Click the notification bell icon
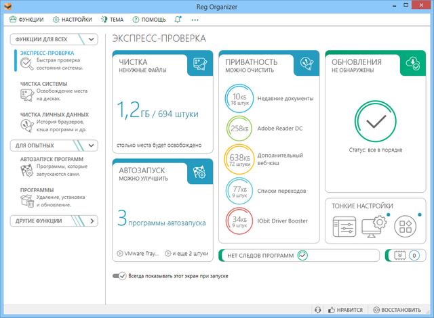The height and width of the screenshot is (318, 434). pyautogui.click(x=178, y=20)
